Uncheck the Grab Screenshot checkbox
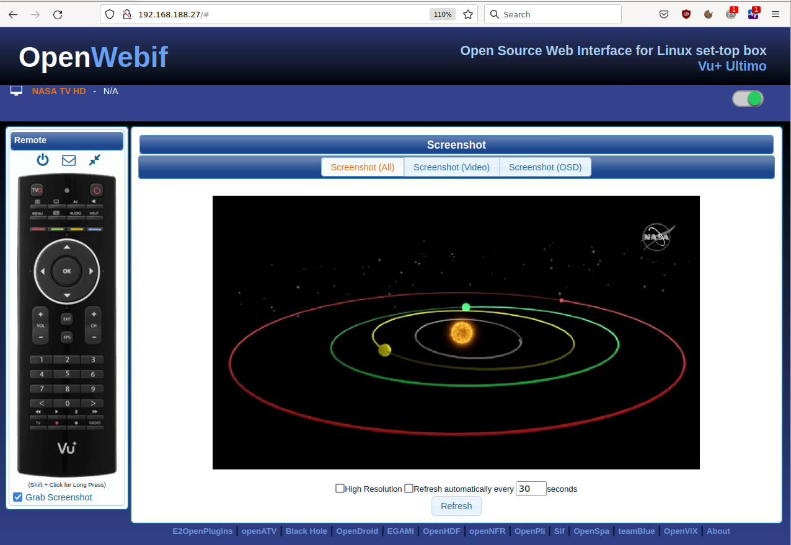The image size is (791, 545). tap(18, 497)
